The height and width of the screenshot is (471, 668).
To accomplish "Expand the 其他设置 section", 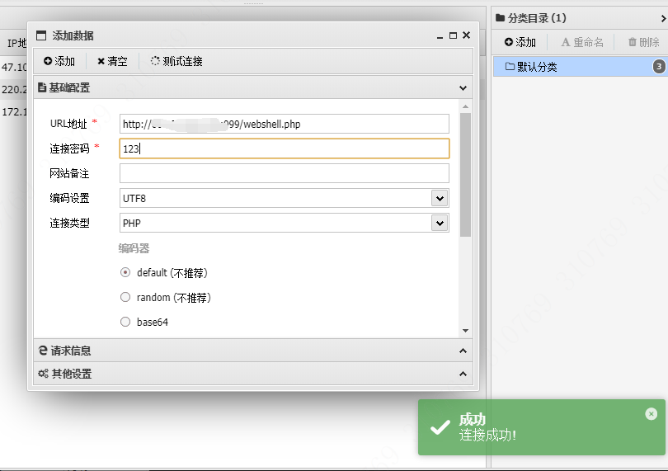I will (463, 374).
